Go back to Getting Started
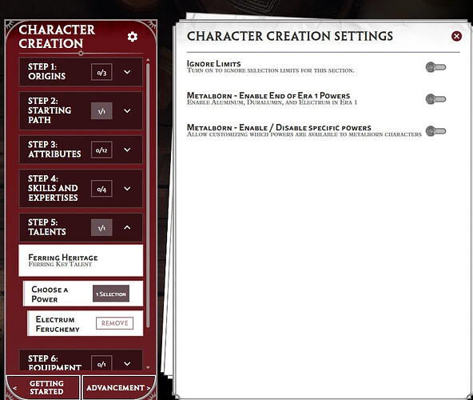Screen dimensions: 473x400 pyautogui.click(x=43, y=387)
